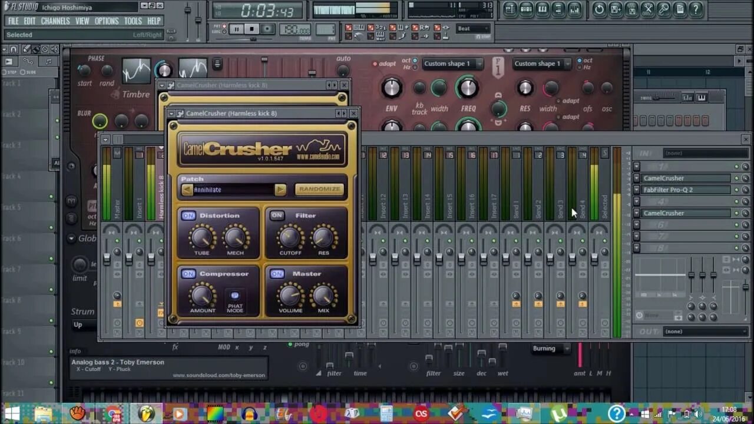Click the CUTOFF filter knob
754x424 pixels.
290,237
